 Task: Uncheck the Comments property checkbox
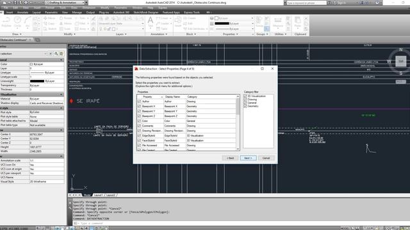click(x=139, y=126)
